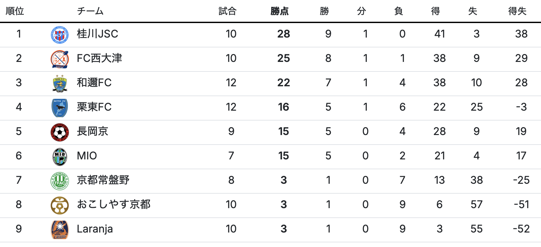Open the FC西大津 team link

[99, 58]
